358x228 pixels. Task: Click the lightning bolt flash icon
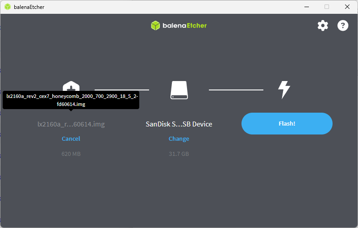click(284, 90)
